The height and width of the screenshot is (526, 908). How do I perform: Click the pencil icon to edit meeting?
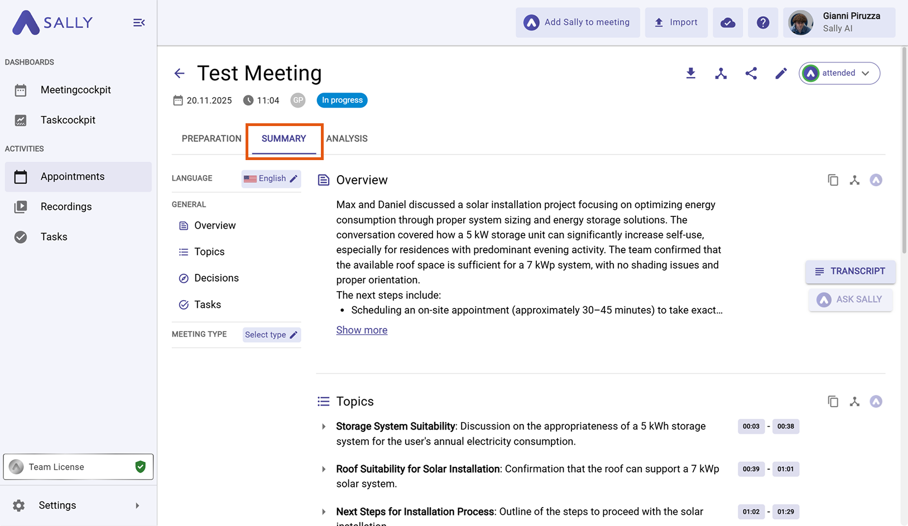781,73
